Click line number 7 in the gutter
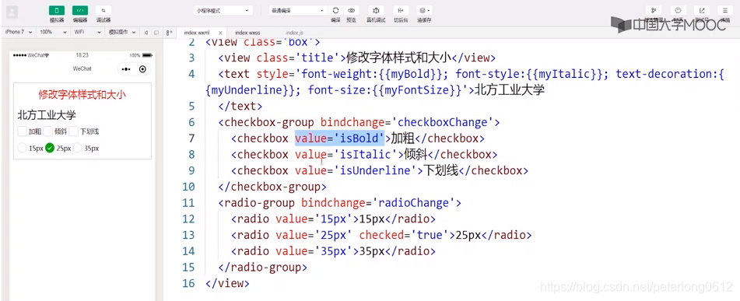Screen dimensions: 740x301 coord(191,138)
